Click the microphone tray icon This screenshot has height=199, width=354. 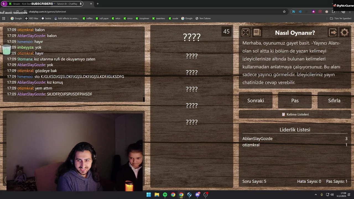point(322,195)
